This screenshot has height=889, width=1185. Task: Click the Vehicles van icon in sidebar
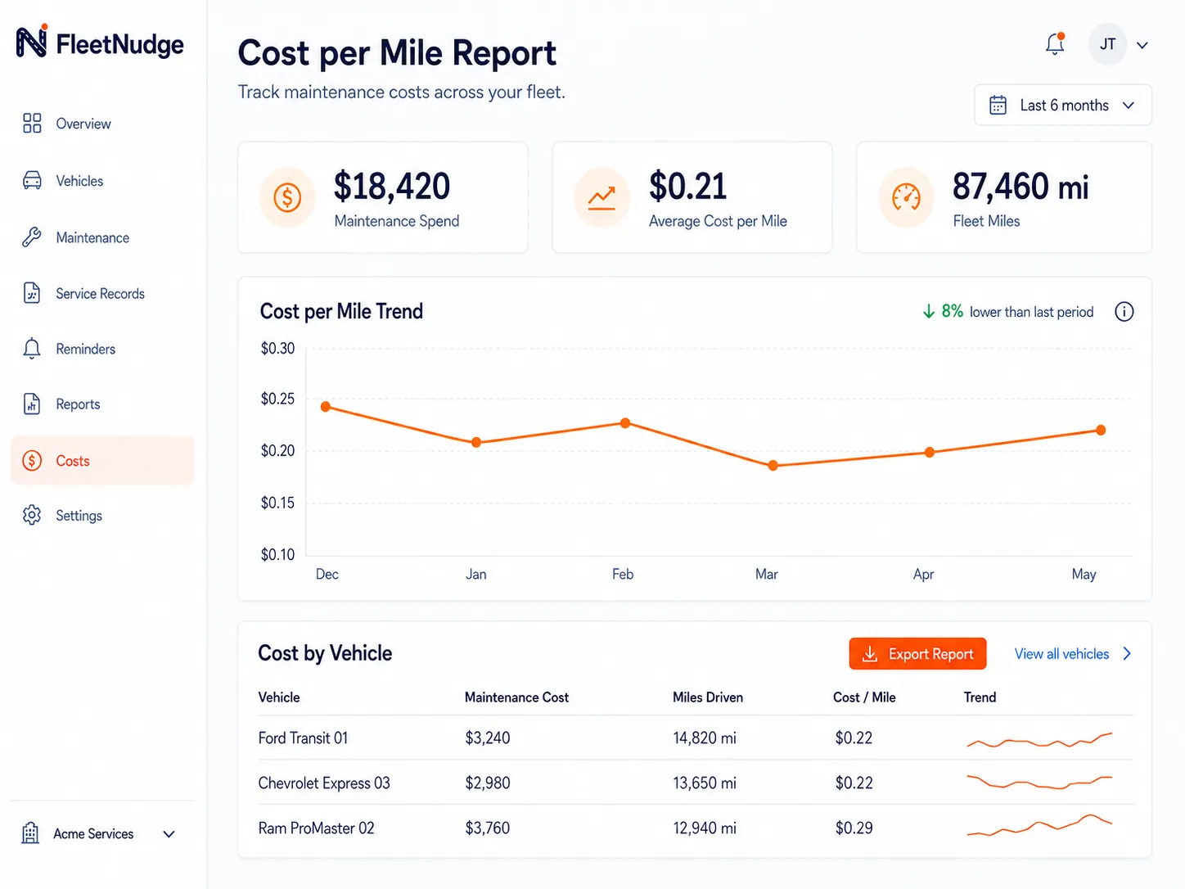pyautogui.click(x=32, y=181)
